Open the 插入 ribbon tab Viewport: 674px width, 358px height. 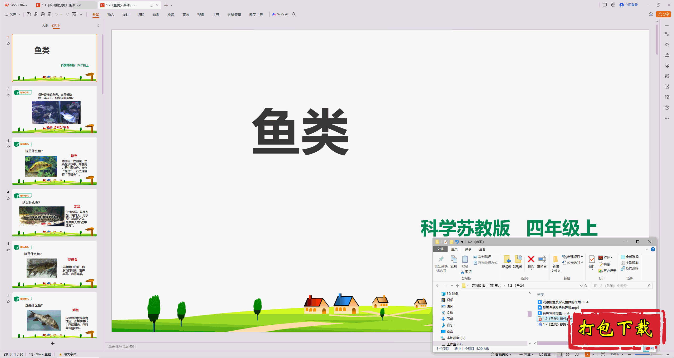click(x=111, y=14)
